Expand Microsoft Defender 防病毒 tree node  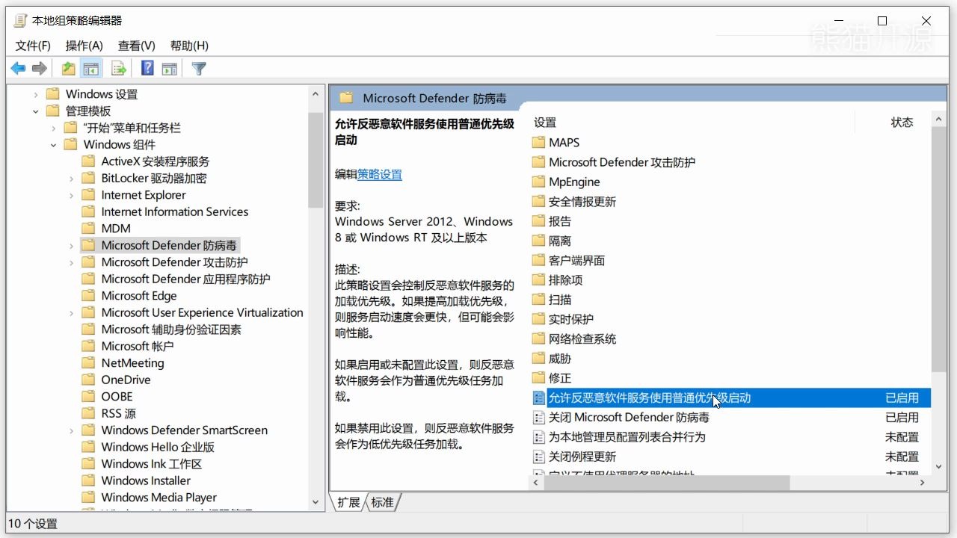click(72, 246)
